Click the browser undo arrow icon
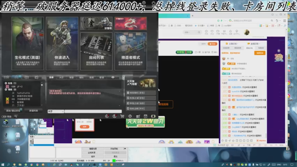 click(277, 20)
